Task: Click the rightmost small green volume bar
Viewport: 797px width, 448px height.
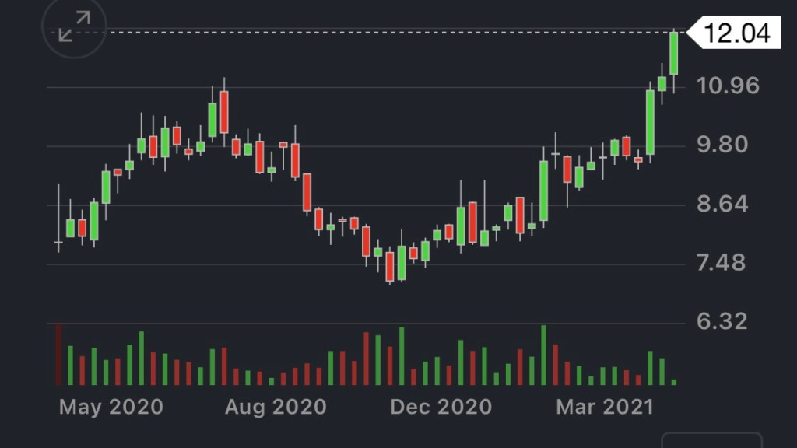Action: (674, 382)
